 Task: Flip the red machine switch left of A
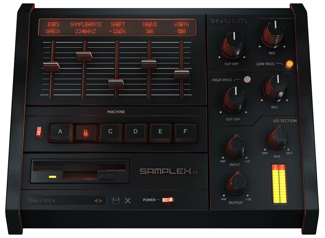click(x=39, y=132)
